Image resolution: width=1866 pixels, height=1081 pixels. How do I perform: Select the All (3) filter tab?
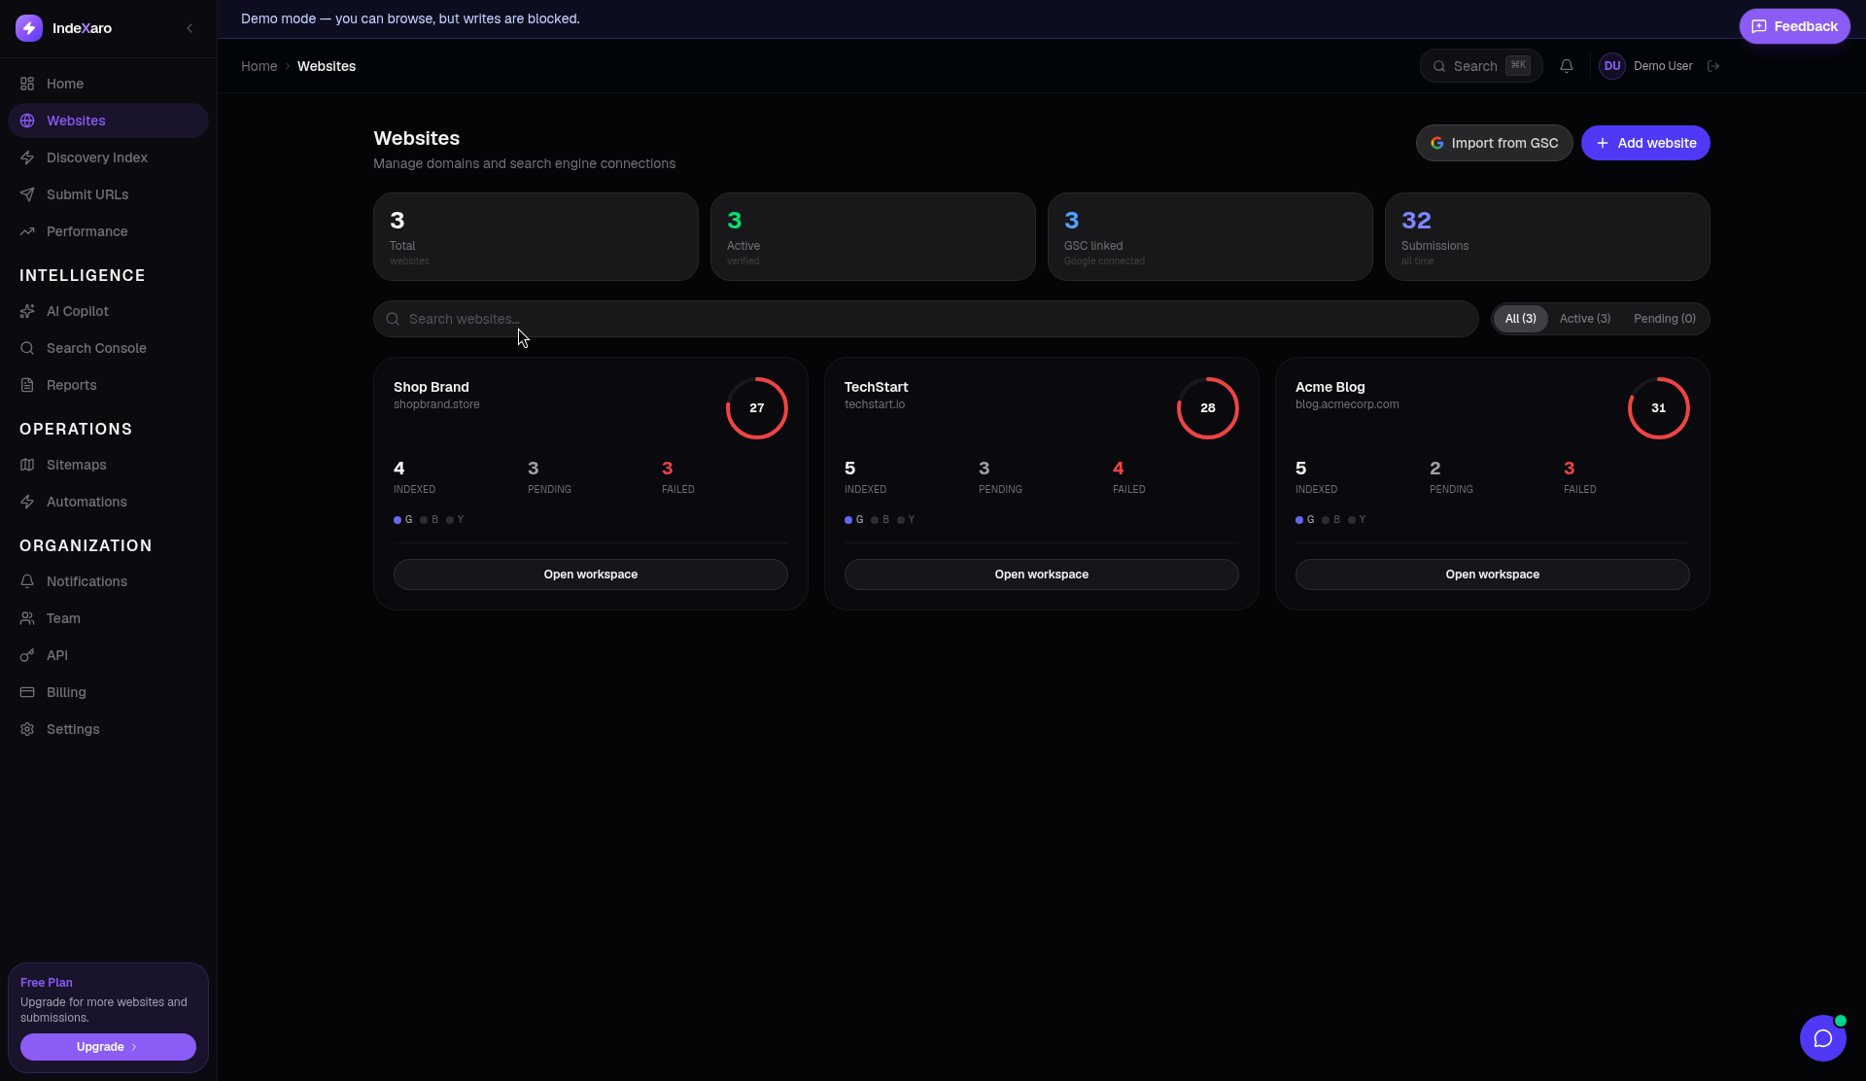tap(1520, 319)
